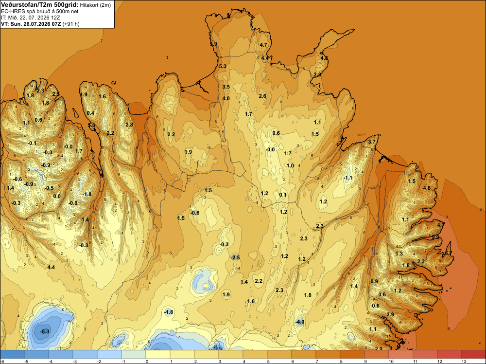Screen dimensions: 486x364
Task: Click the -0.5 temperature value on the map
Action: coord(49,188)
